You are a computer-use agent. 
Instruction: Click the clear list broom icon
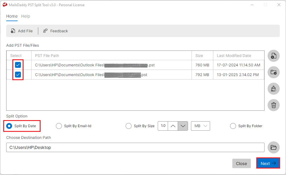(273, 89)
